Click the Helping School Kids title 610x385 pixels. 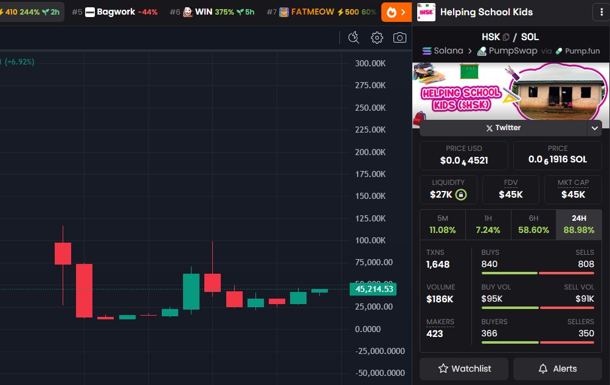487,12
